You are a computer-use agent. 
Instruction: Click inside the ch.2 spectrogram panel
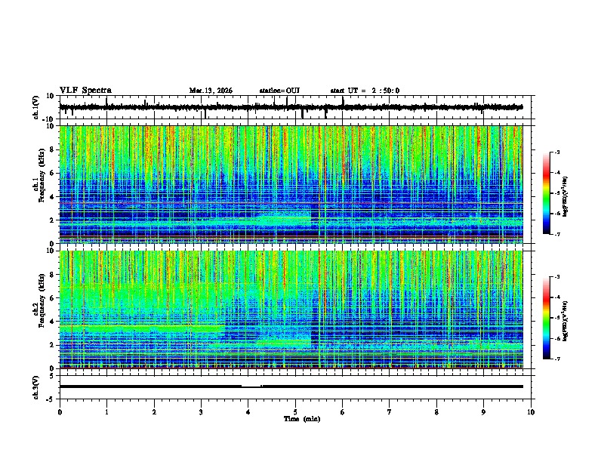click(291, 310)
